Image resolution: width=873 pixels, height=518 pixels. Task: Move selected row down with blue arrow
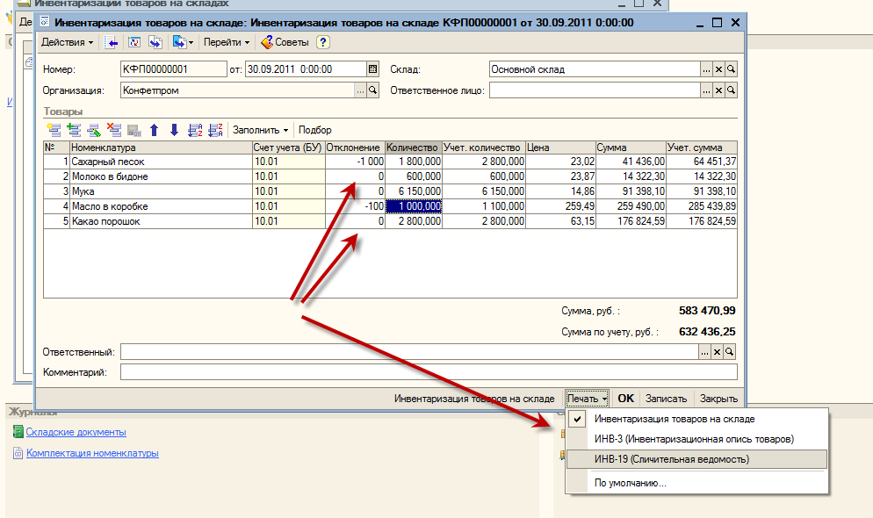point(174,130)
